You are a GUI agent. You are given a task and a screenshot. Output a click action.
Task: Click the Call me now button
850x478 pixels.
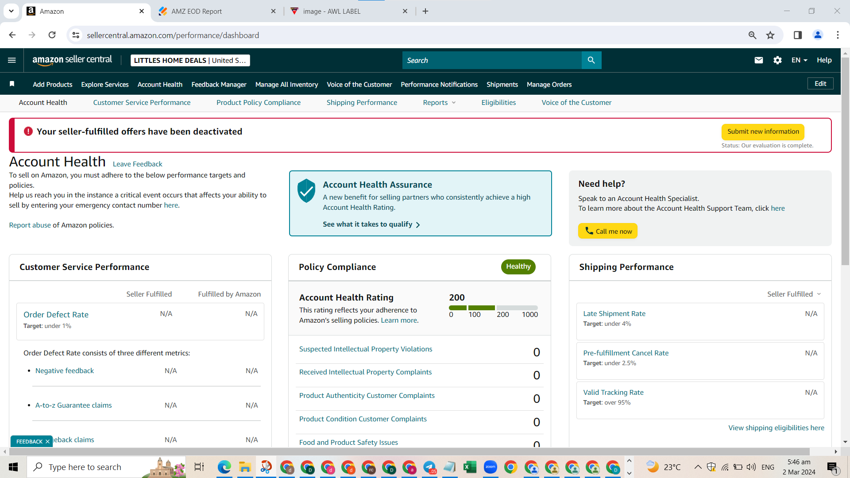click(x=608, y=231)
